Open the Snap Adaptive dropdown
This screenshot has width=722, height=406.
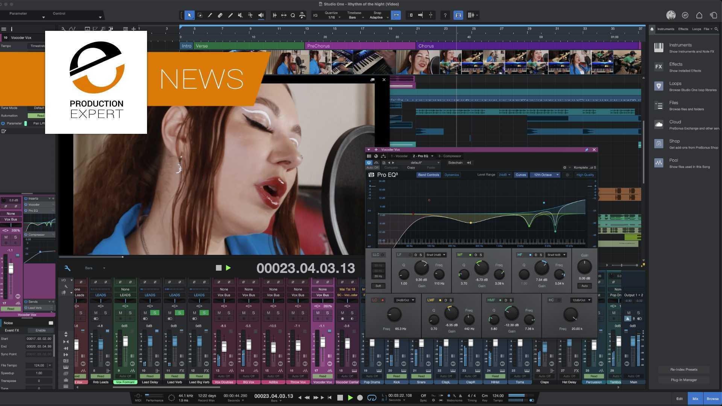378,15
